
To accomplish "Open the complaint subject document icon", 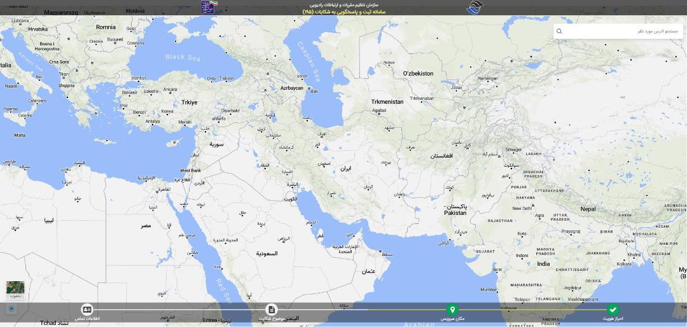I will (x=272, y=309).
